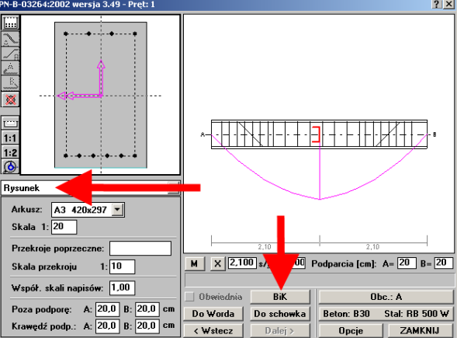The height and width of the screenshot is (338, 457).
Task: Toggle the M moment diagram button
Action: [x=194, y=263]
